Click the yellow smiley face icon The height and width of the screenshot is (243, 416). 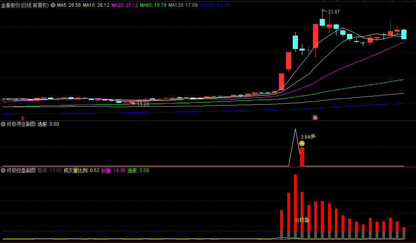302,143
